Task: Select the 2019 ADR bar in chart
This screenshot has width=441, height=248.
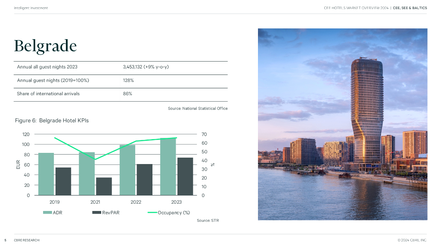Action: (46, 174)
